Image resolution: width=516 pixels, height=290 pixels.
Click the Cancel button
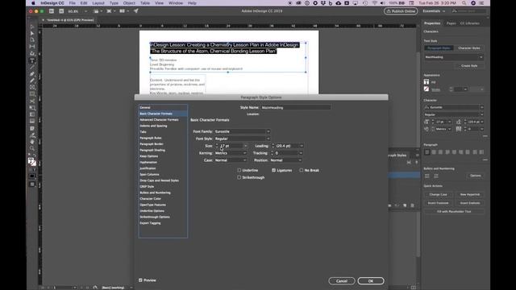tap(342, 281)
